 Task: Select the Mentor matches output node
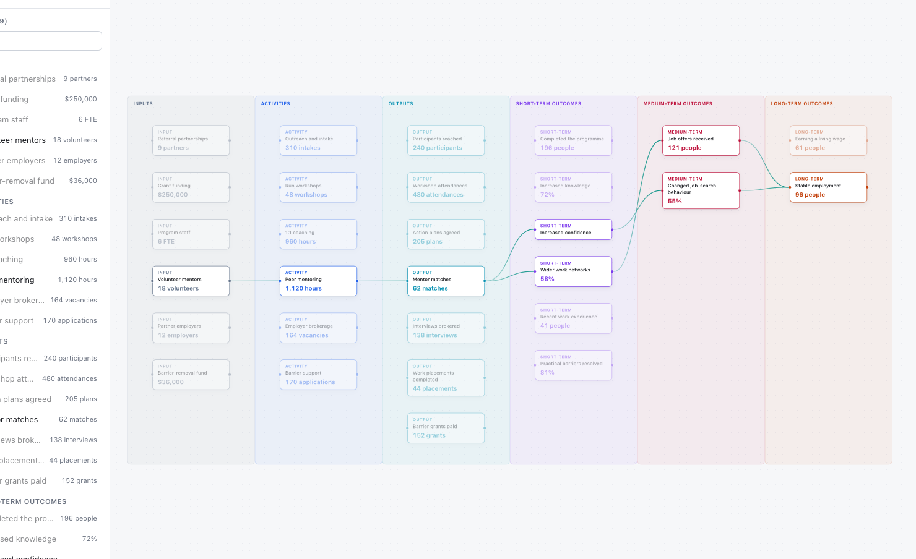tap(446, 281)
